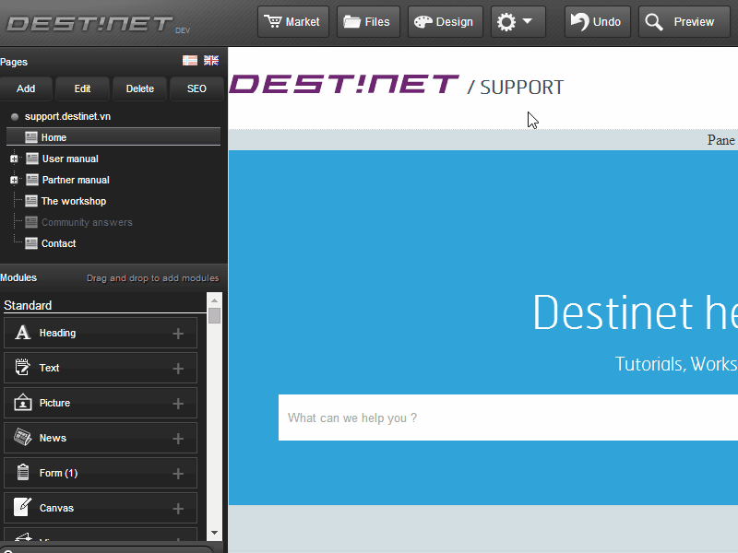This screenshot has height=553, width=738.
Task: Click the Form module clipboard icon
Action: (x=23, y=473)
